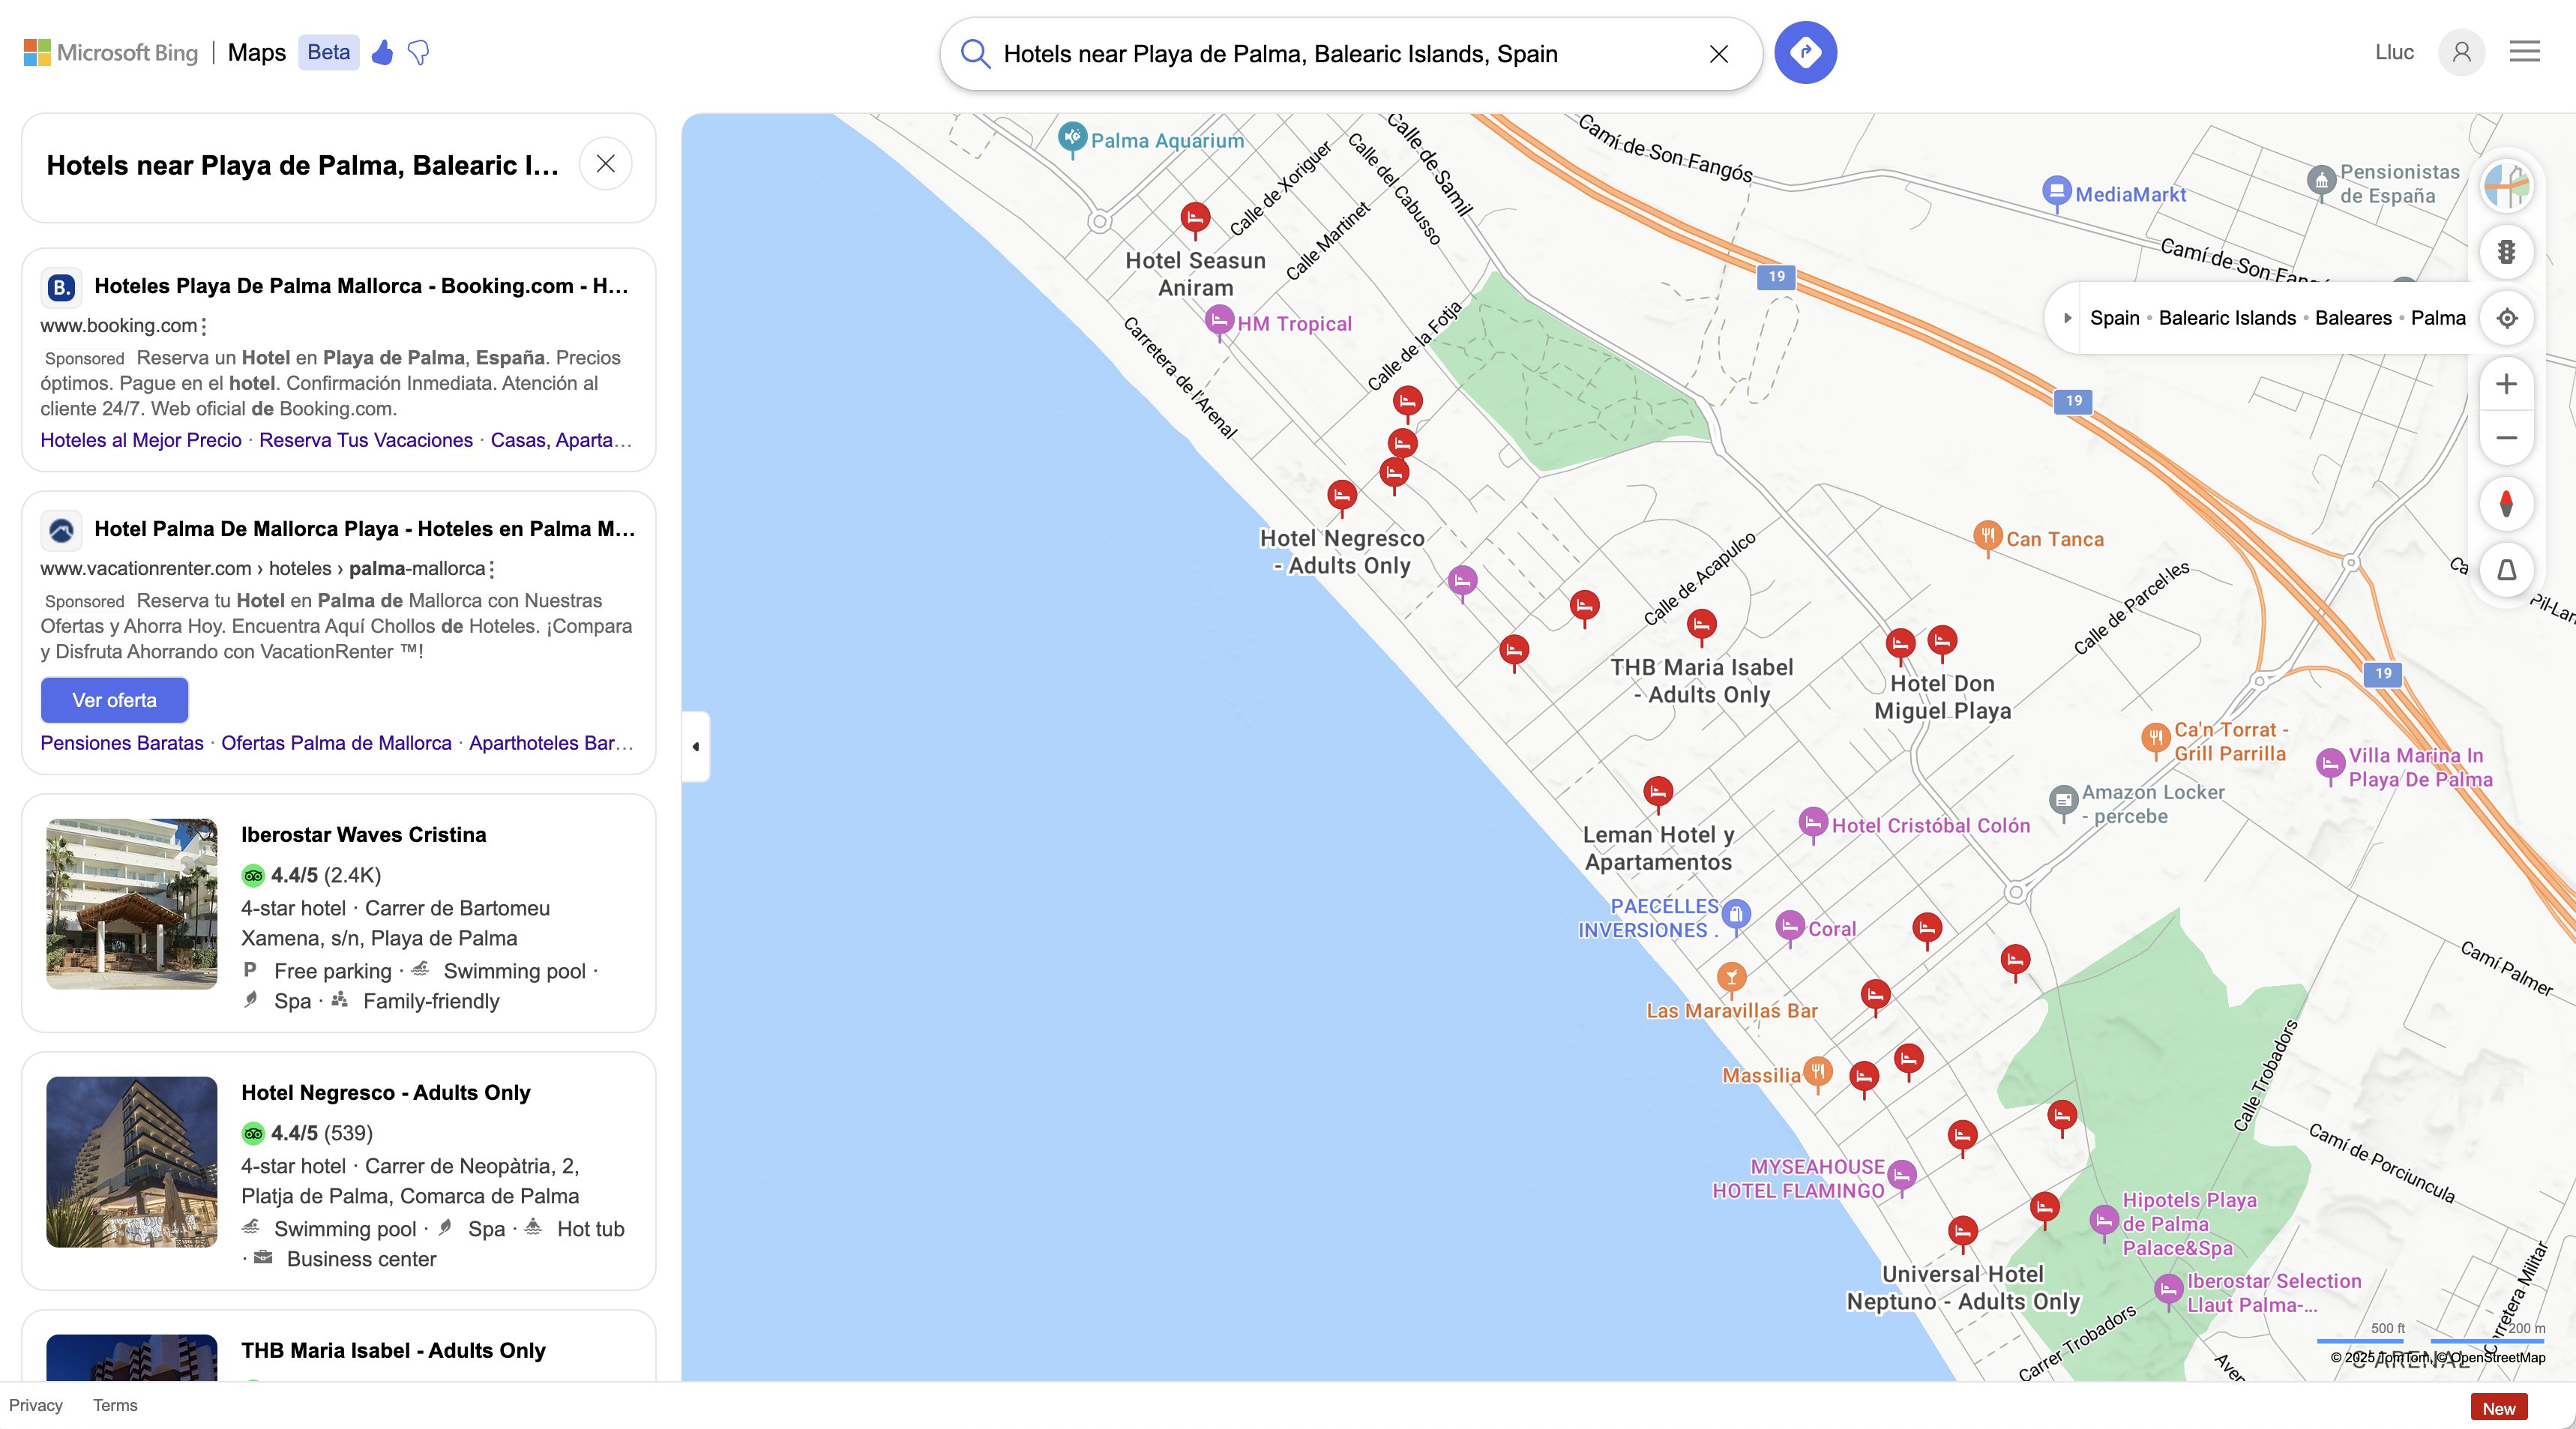The image size is (2576, 1429).
Task: Click the Hotel Seasun Aniram pin
Action: click(1195, 218)
